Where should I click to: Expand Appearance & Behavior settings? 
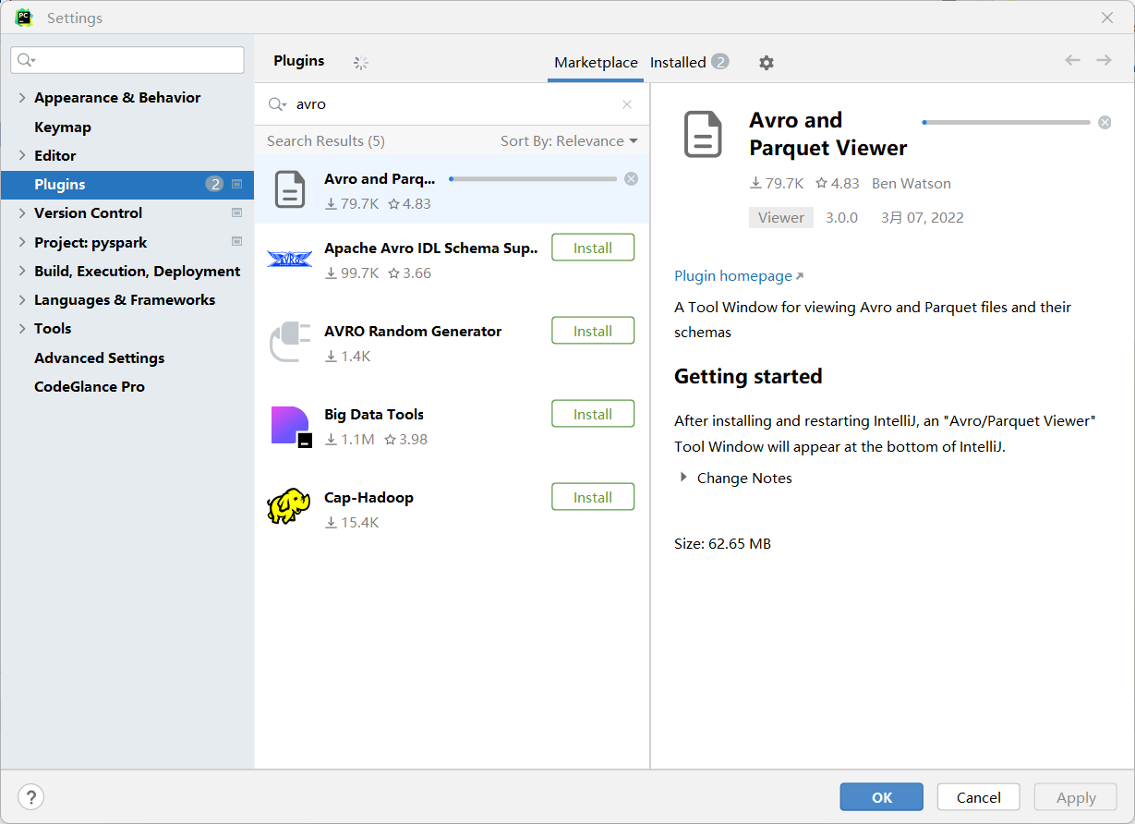tap(22, 97)
